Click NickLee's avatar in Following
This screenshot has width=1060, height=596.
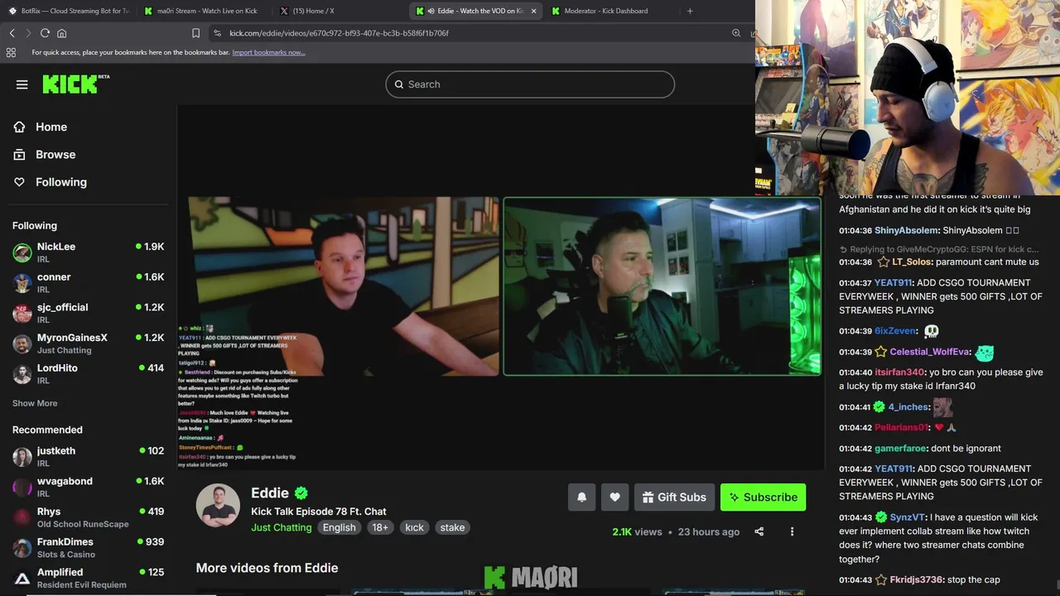(22, 252)
